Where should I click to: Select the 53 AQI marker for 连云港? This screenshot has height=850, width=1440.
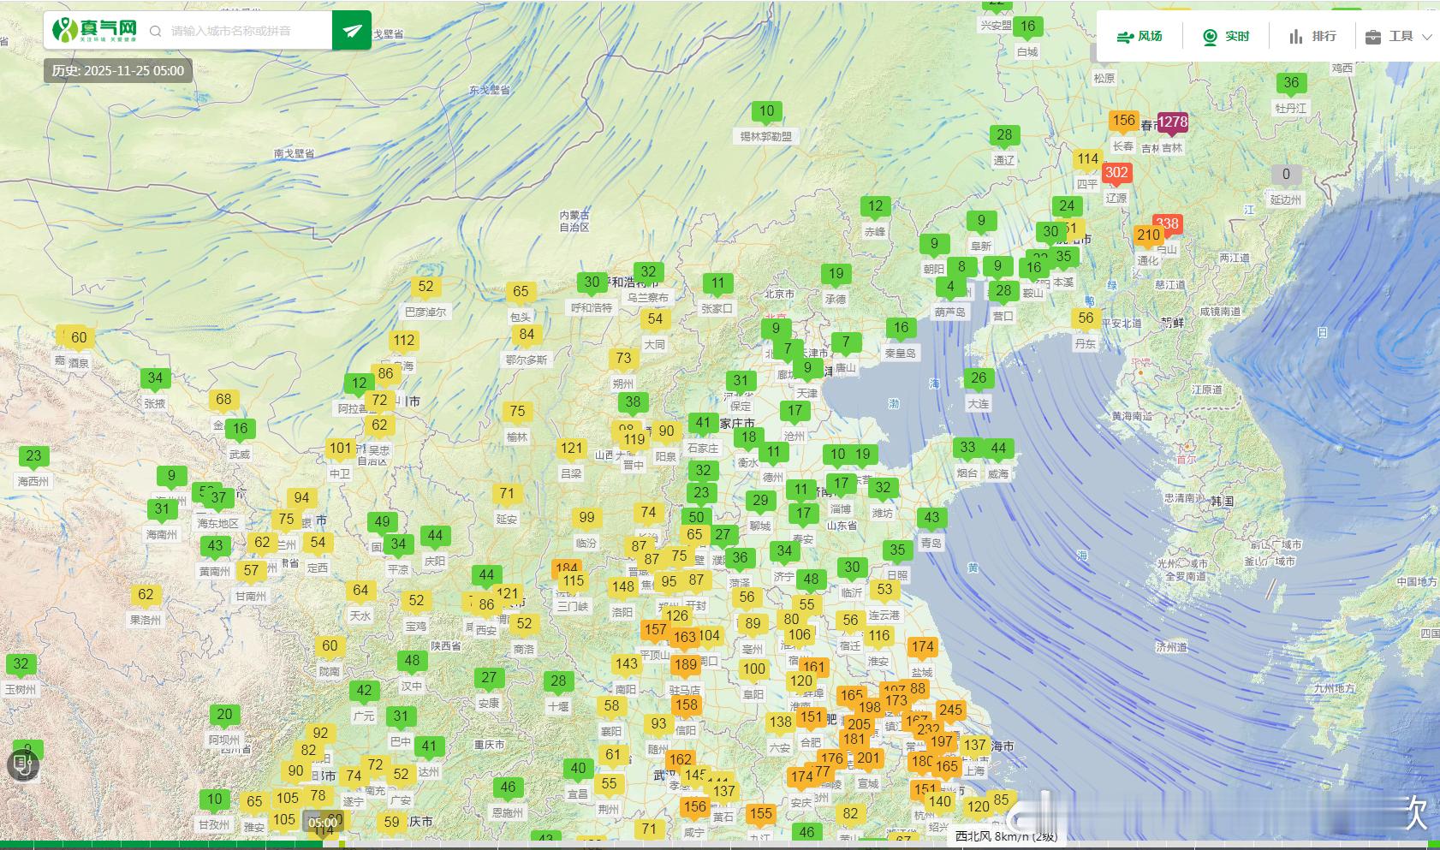(x=884, y=590)
